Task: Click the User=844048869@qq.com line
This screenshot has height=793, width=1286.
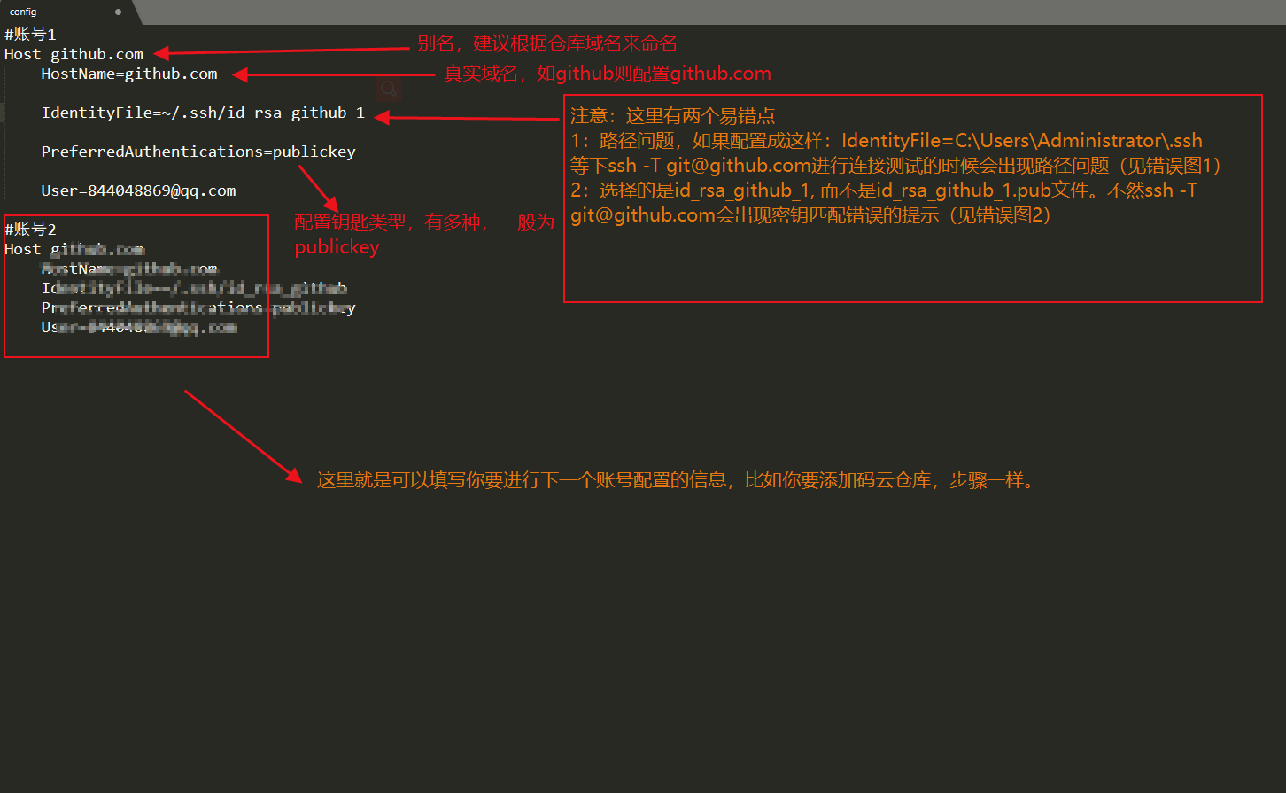Action: coord(138,190)
